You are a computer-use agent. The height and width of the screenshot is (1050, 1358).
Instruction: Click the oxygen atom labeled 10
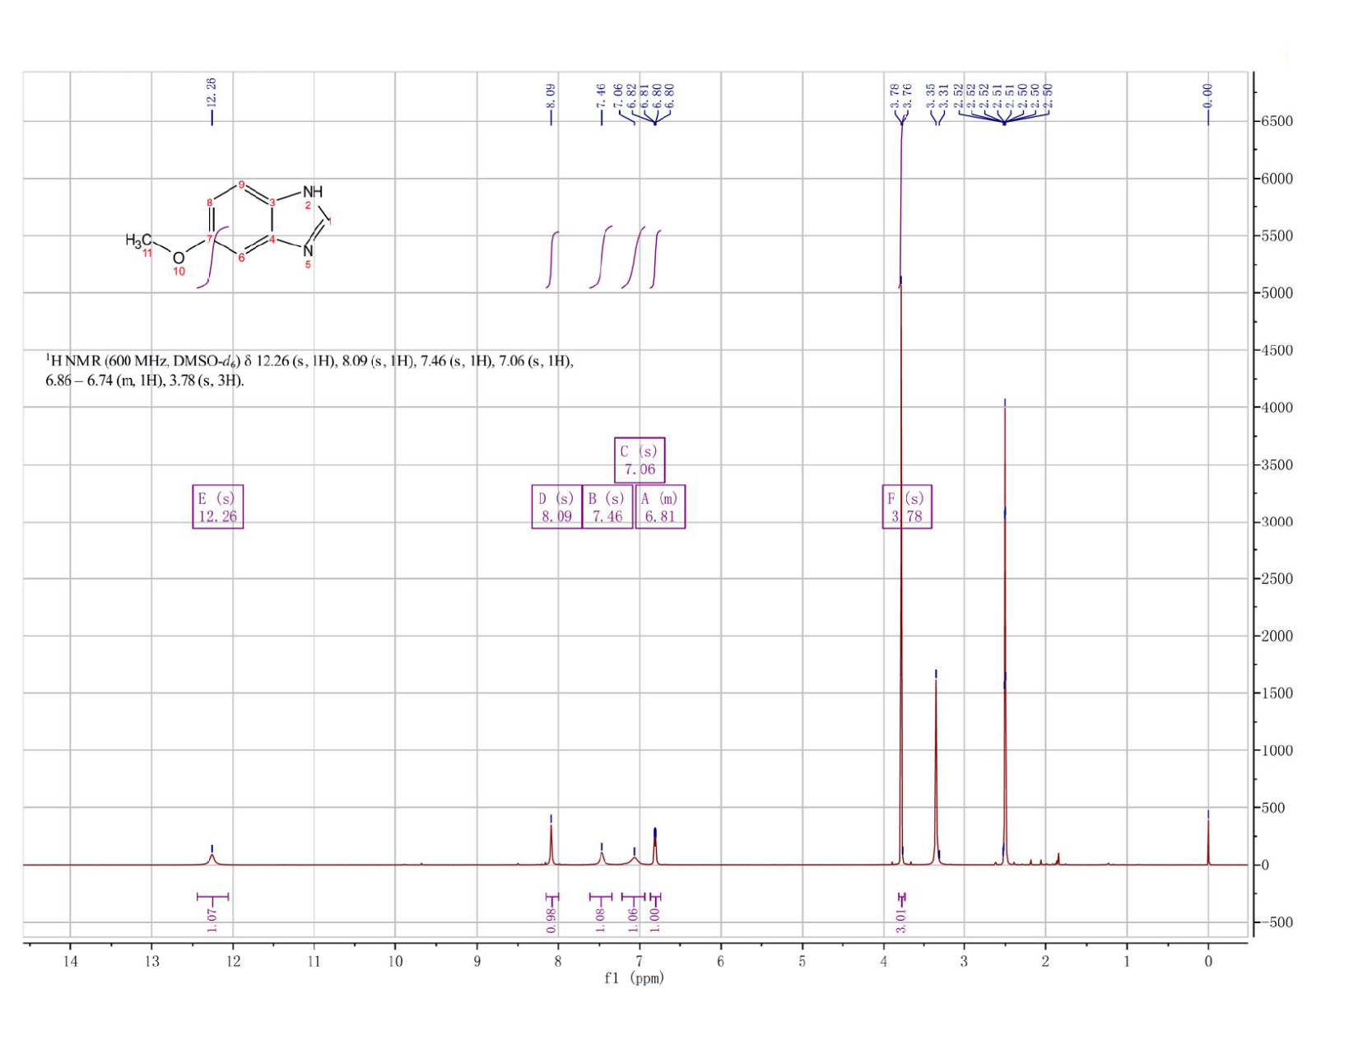coord(179,258)
